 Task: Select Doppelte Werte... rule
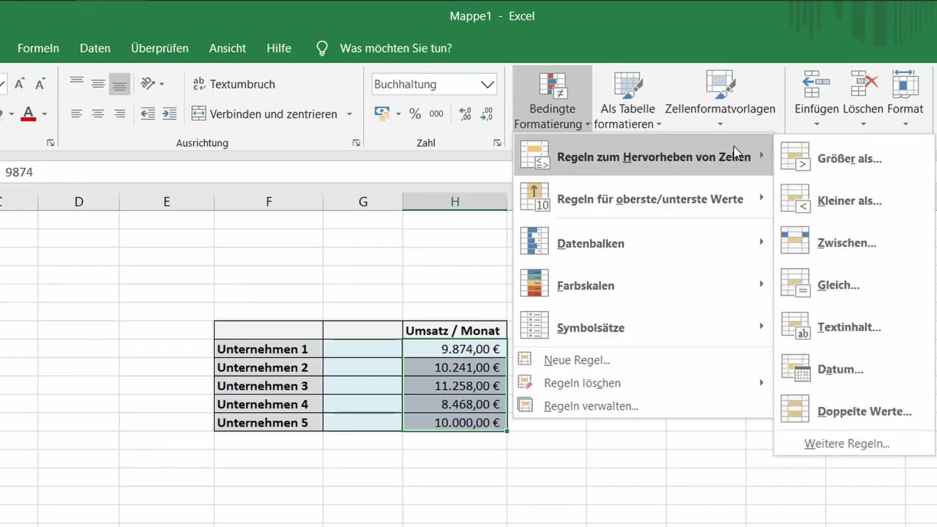(854, 411)
